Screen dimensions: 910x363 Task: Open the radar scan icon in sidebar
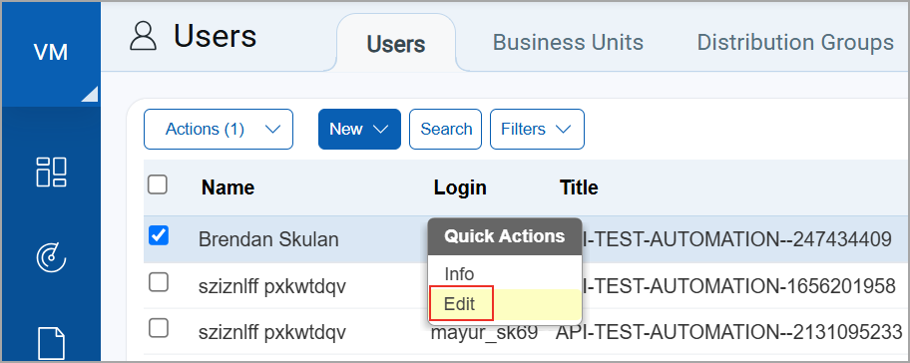point(51,257)
